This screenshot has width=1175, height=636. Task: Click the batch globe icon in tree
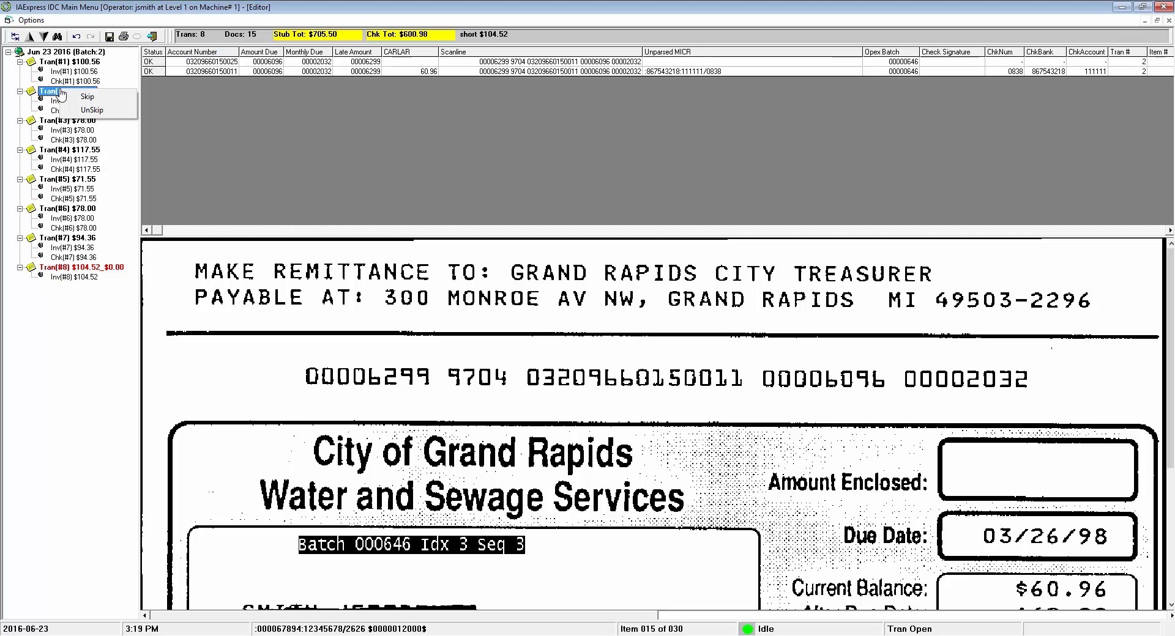19,52
